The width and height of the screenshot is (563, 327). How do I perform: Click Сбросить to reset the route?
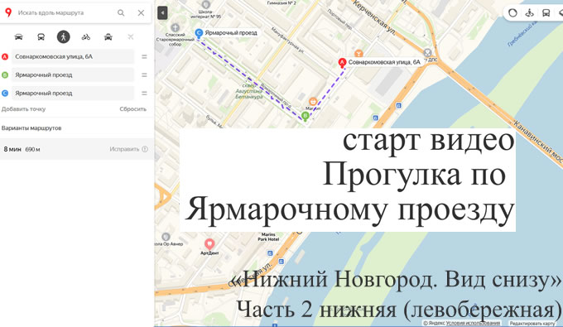coord(132,109)
